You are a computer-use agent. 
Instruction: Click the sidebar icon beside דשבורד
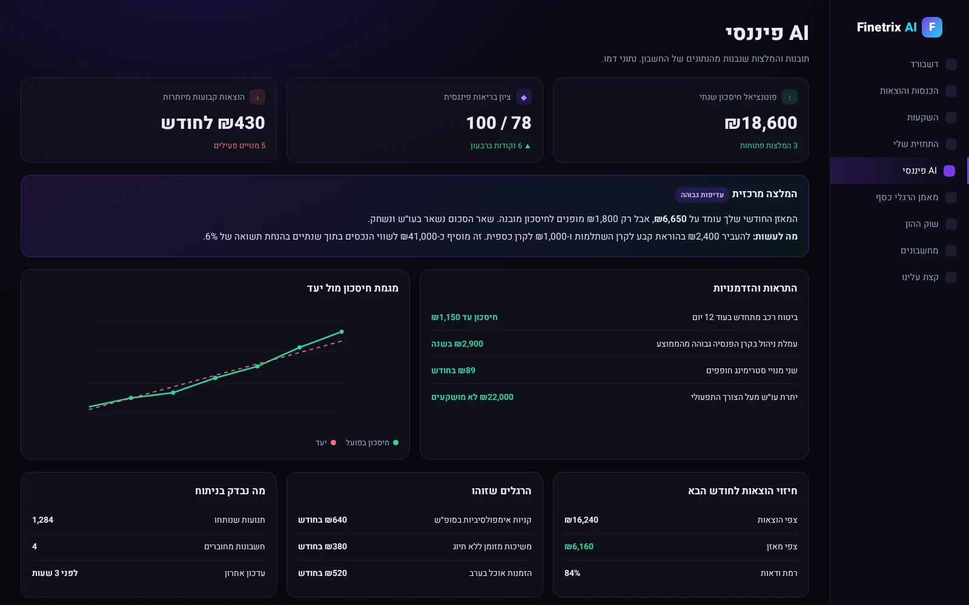click(x=951, y=64)
